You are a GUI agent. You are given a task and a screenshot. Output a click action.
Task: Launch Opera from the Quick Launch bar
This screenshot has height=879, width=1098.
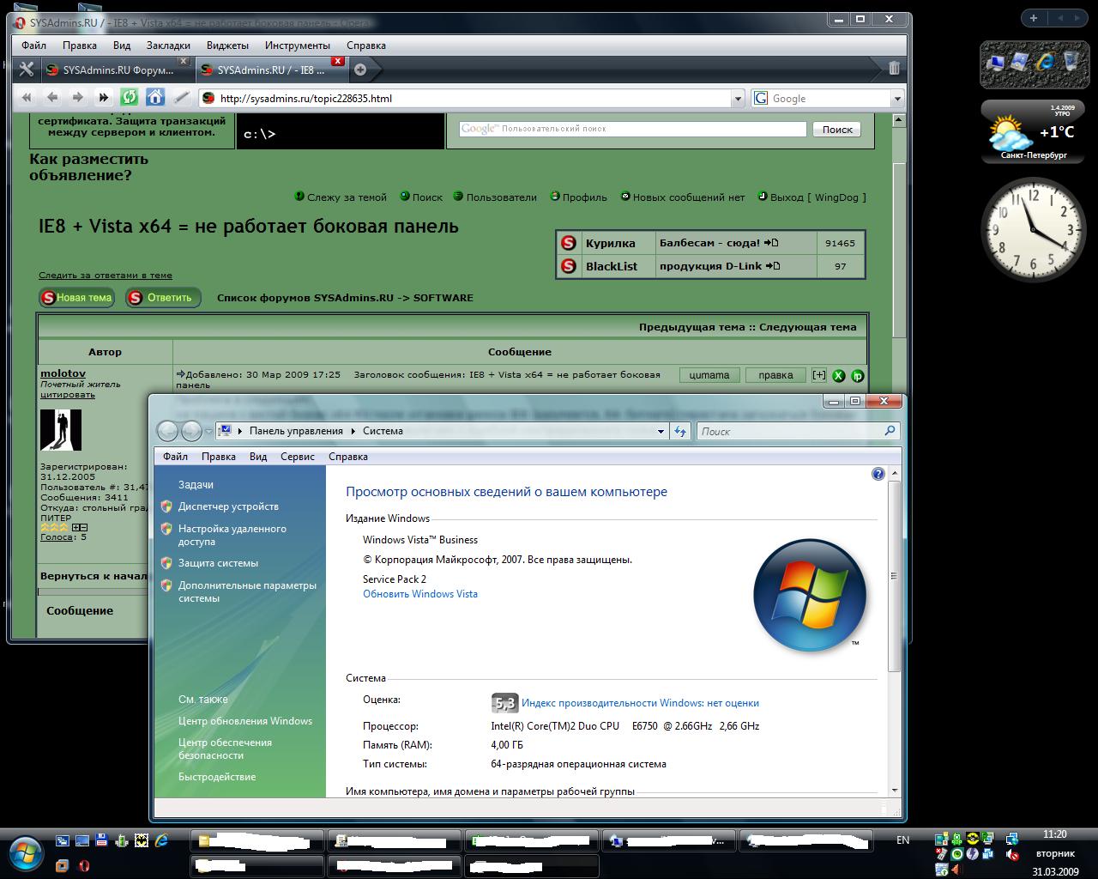click(84, 865)
